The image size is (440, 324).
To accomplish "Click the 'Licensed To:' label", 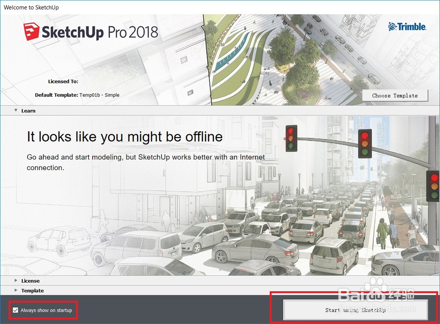I will pos(63,81).
